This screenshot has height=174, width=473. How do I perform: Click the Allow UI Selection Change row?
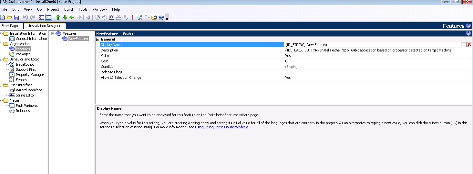tap(286, 78)
